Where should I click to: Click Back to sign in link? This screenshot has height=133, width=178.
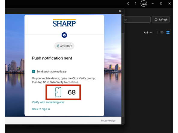[41, 109]
